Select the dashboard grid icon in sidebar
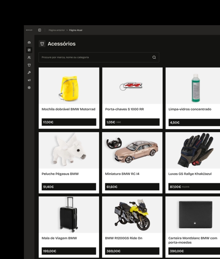This screenshot has height=259, width=220. click(x=29, y=50)
